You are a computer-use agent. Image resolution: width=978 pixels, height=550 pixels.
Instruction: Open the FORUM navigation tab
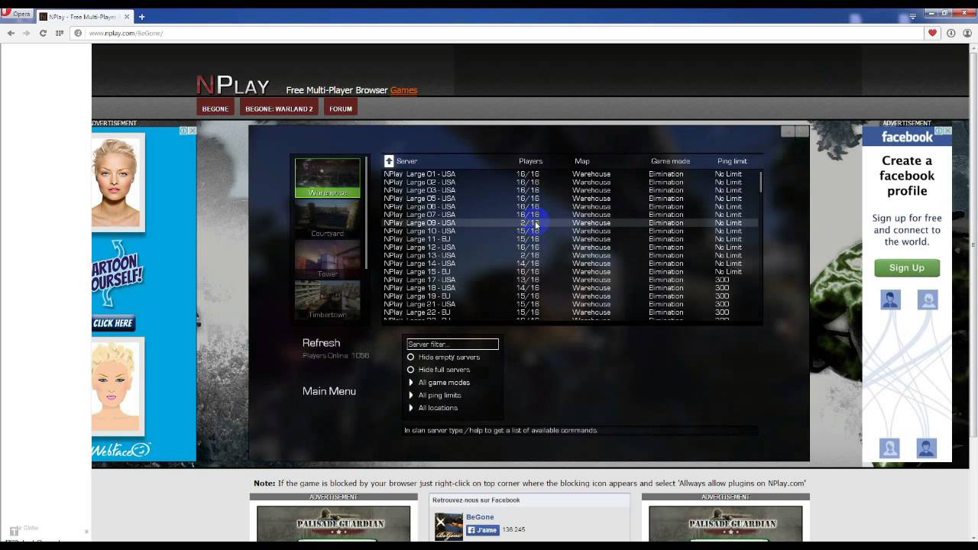tap(341, 108)
